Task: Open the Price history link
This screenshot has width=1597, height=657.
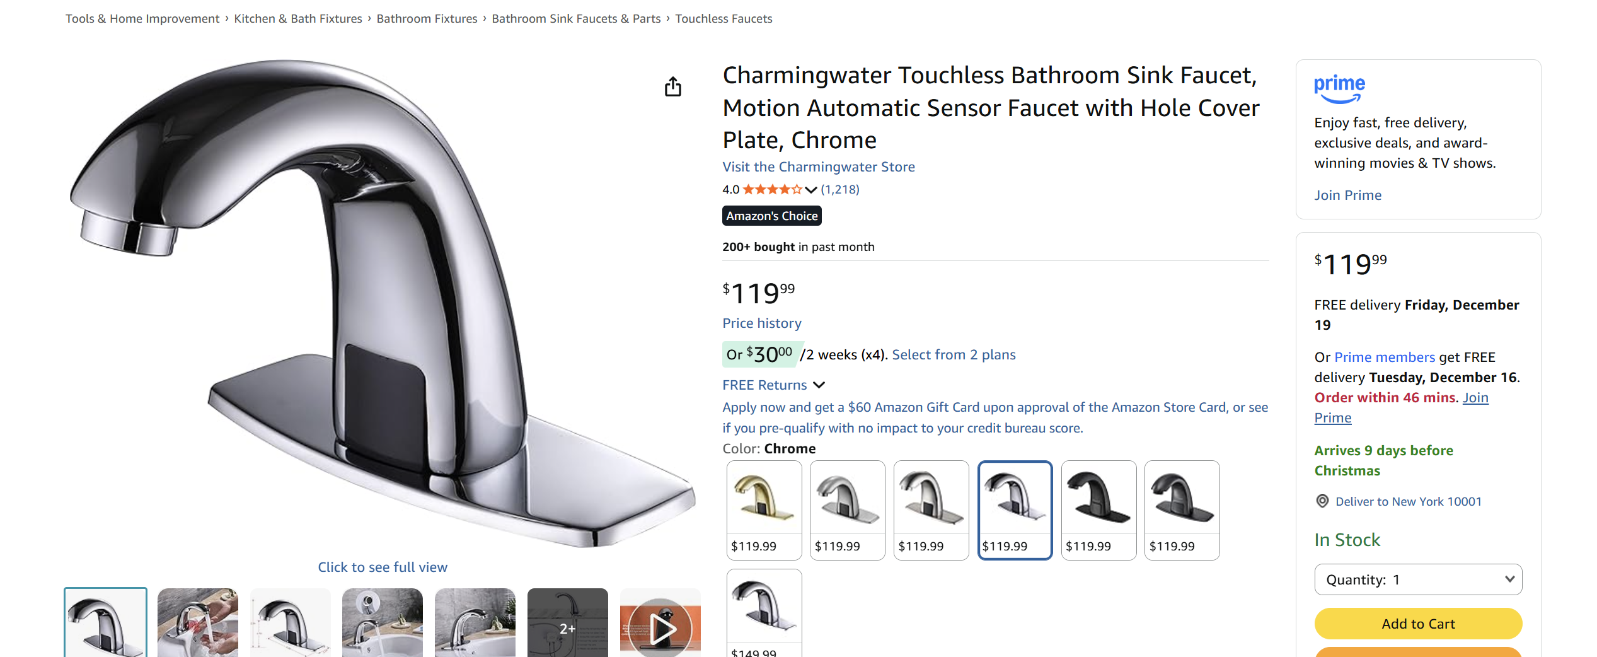Action: pyautogui.click(x=762, y=323)
